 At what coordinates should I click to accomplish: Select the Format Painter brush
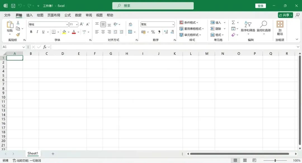coord(18,34)
